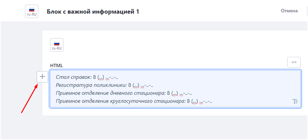The width and height of the screenshot is (308, 140).
Task: Click area code placeholder on круглосуточного стационара line
Action: tap(194, 101)
